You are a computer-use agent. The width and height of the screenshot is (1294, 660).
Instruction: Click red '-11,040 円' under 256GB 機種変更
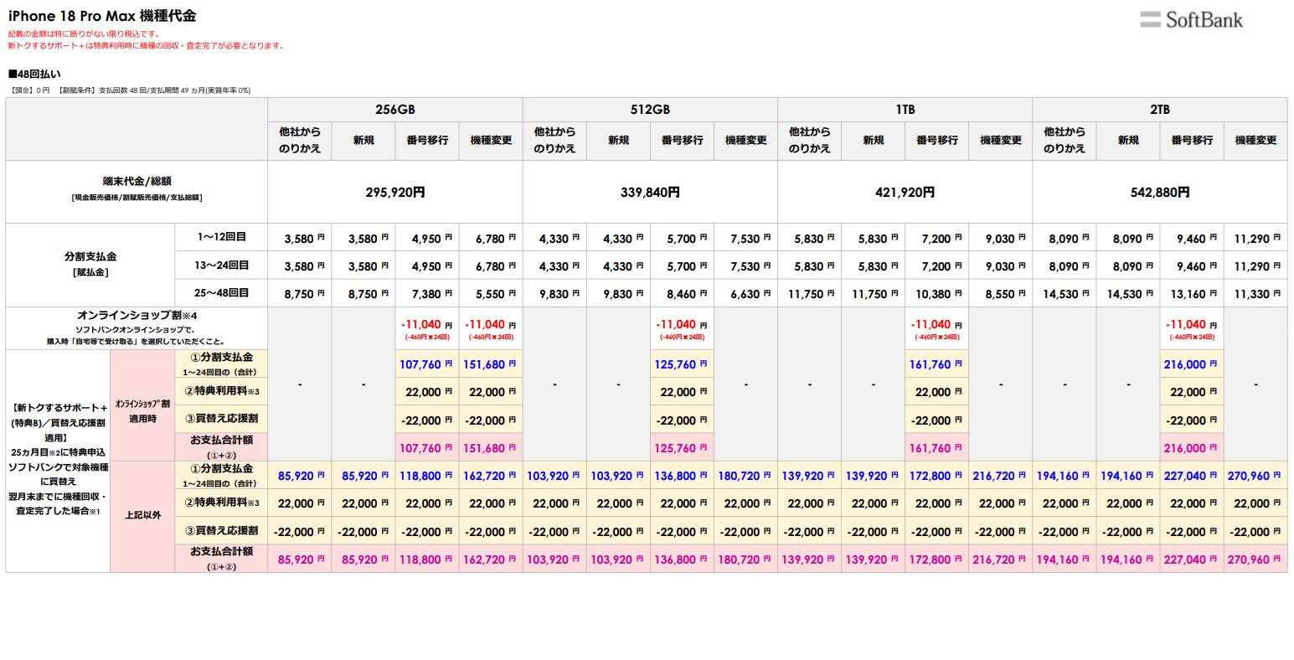[491, 325]
